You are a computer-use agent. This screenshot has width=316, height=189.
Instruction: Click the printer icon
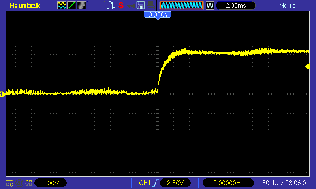(x=150, y=6)
